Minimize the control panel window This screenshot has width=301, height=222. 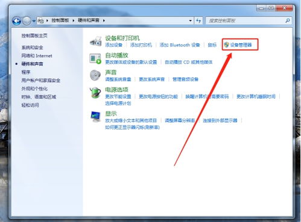coord(261,8)
